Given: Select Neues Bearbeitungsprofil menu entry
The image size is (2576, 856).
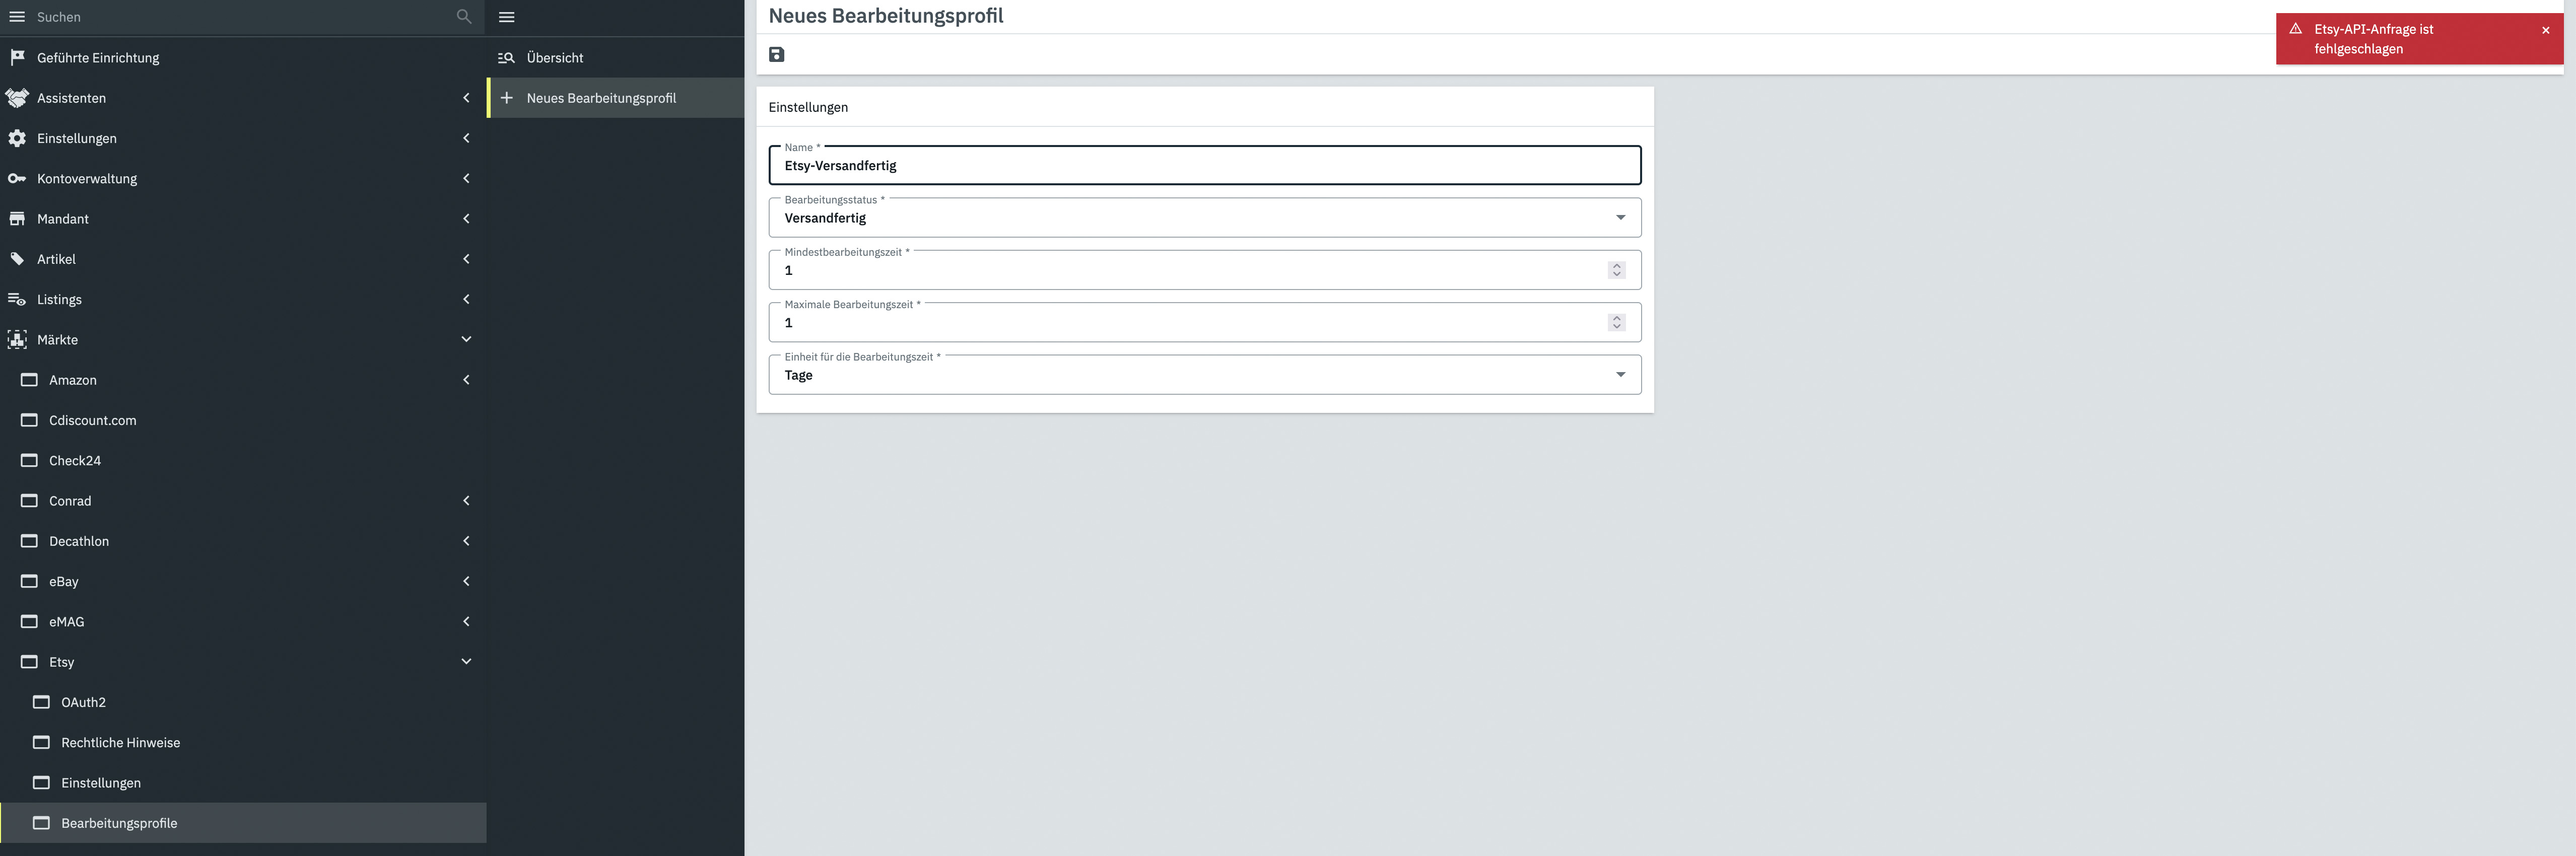Looking at the screenshot, I should [x=601, y=98].
